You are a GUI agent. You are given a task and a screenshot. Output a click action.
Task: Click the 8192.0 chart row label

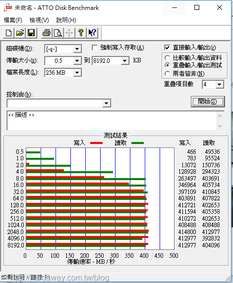pos(16,245)
